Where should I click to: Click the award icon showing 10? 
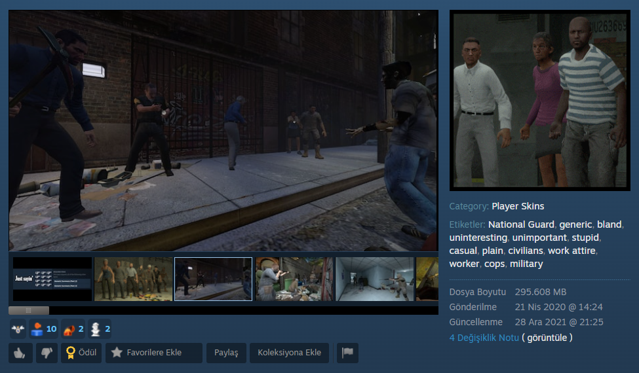click(44, 329)
